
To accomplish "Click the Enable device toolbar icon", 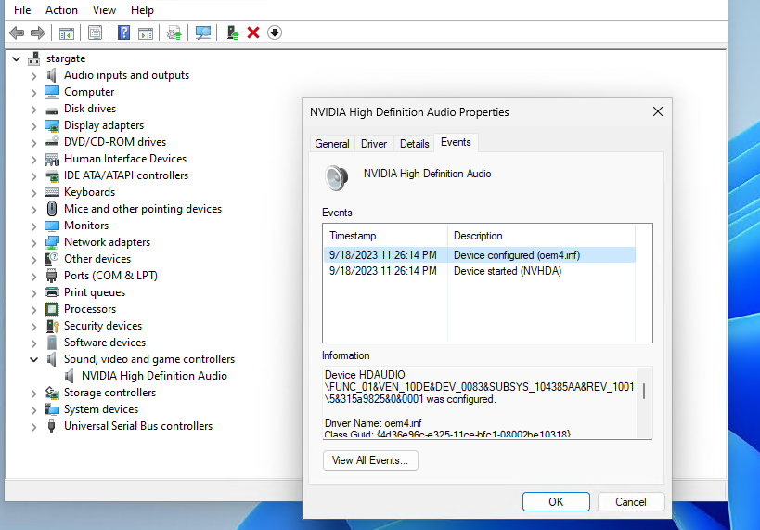I will tap(232, 33).
